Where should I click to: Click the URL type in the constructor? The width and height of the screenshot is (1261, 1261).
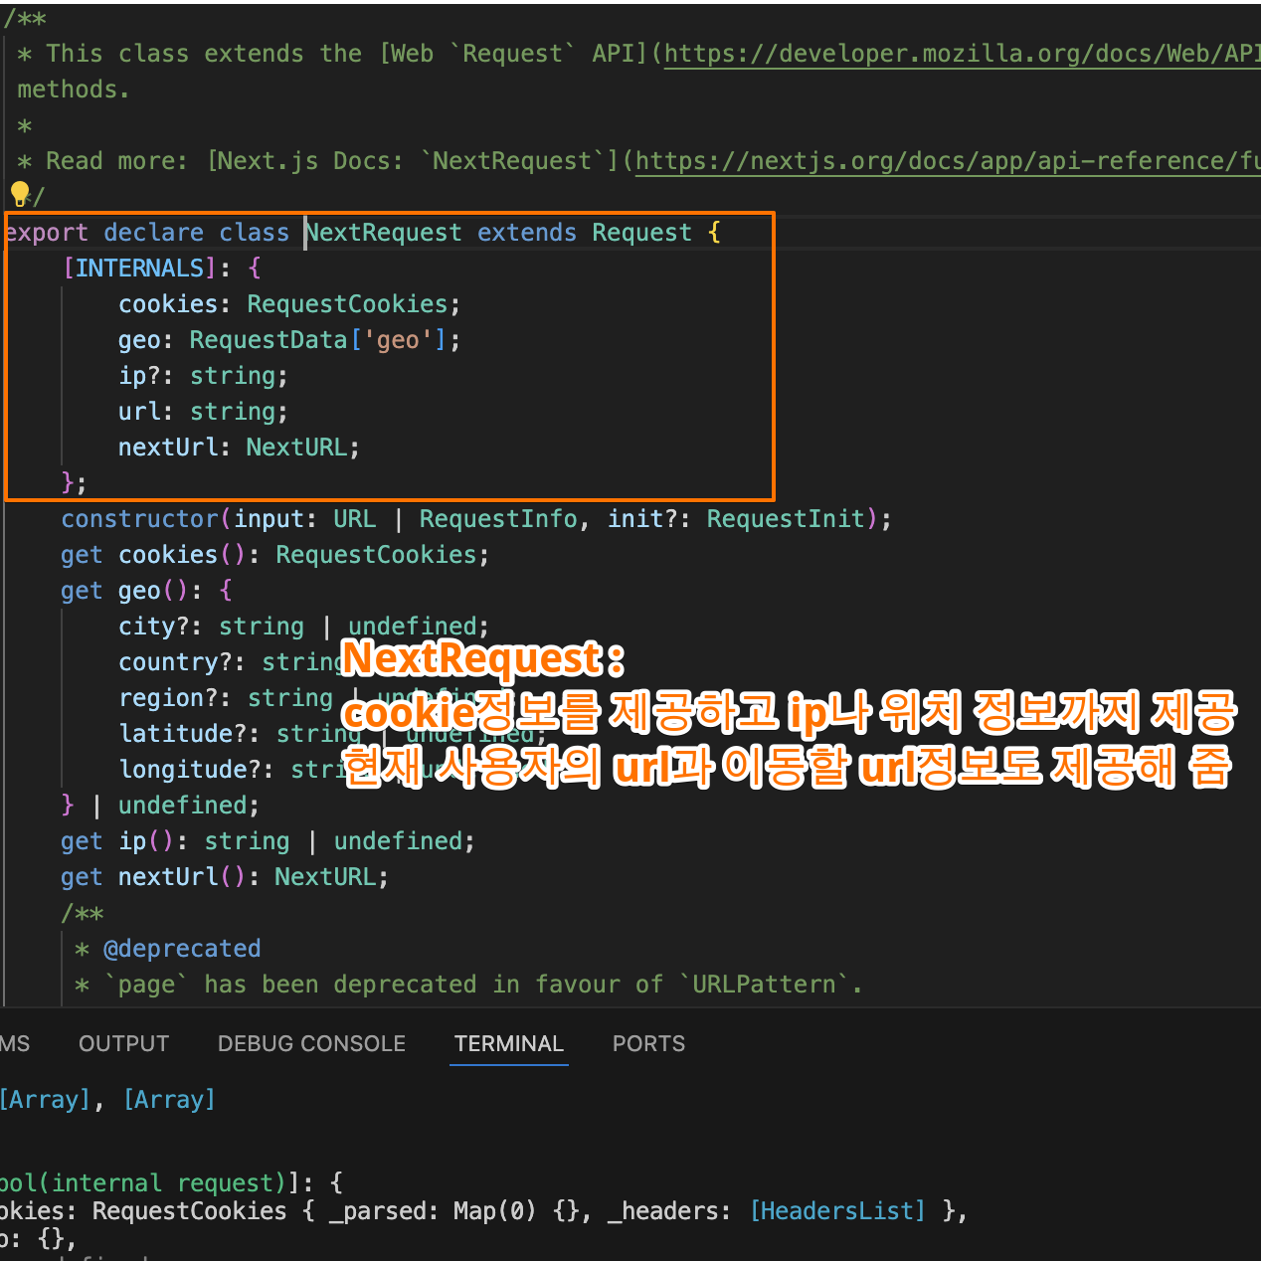[355, 519]
